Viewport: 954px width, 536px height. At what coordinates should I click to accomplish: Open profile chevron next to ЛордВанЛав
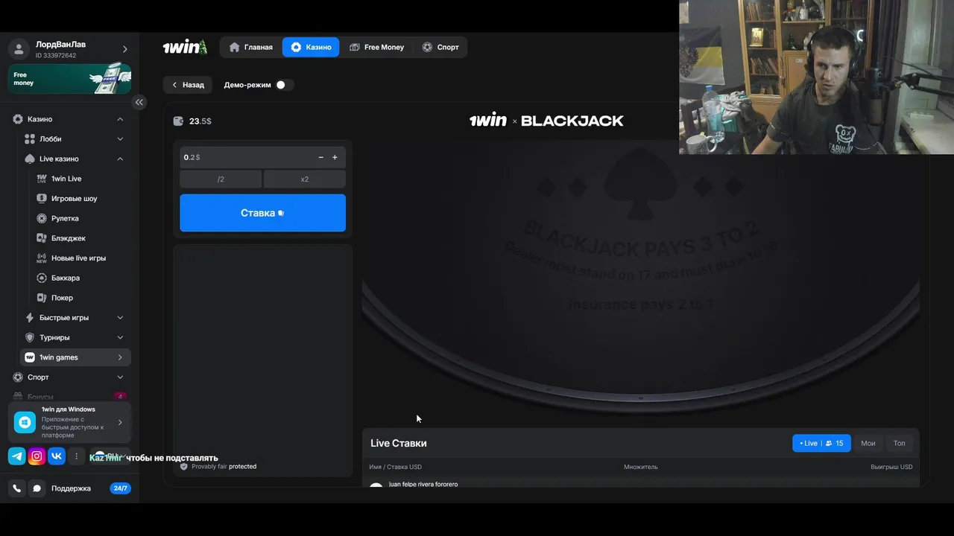(124, 49)
